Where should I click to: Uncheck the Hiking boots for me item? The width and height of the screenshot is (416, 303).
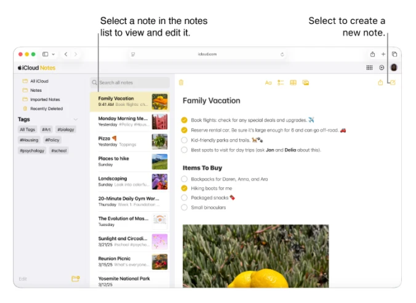click(184, 188)
